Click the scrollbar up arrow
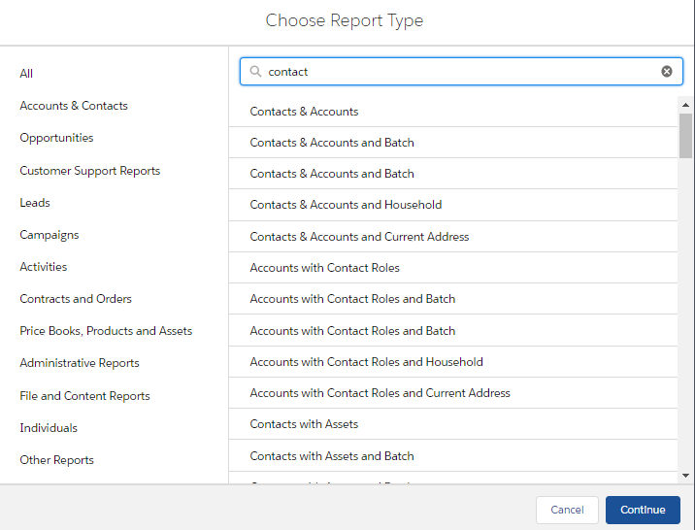This screenshot has width=695, height=530. (685, 105)
